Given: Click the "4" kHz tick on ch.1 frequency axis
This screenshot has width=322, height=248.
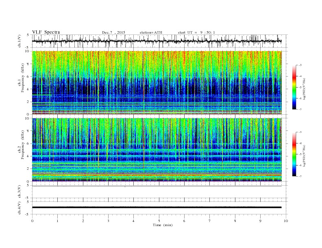Looking at the screenshot, I should 28,89.
